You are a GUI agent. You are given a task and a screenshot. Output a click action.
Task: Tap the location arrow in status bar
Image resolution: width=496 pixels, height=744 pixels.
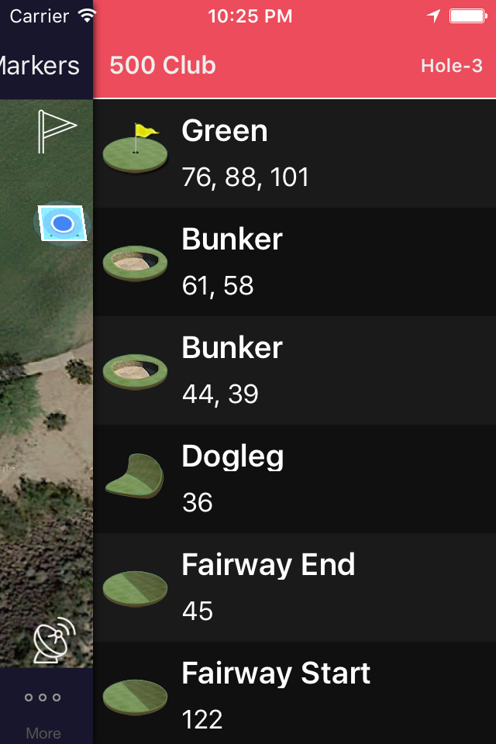pos(433,16)
